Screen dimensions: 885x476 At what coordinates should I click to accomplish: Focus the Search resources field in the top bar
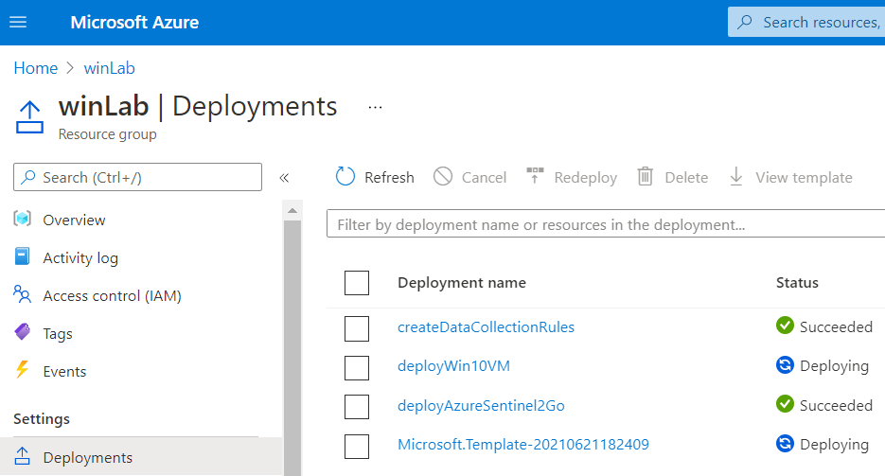click(x=806, y=22)
